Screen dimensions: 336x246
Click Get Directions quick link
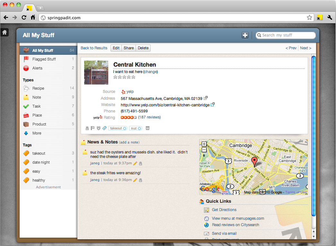pos(224,210)
